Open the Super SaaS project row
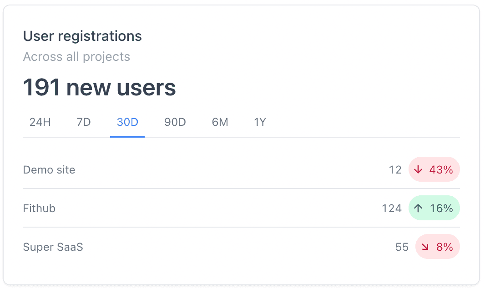 pyautogui.click(x=241, y=247)
